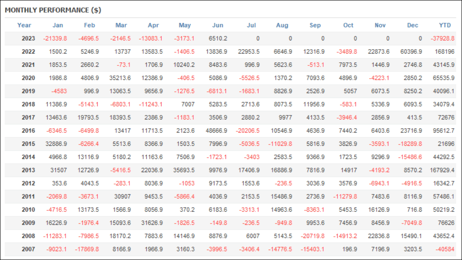
Task: Select the 2007 YTD value -40584
Action: (x=445, y=249)
